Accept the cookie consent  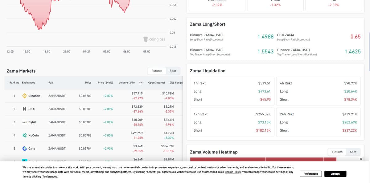click(x=335, y=174)
